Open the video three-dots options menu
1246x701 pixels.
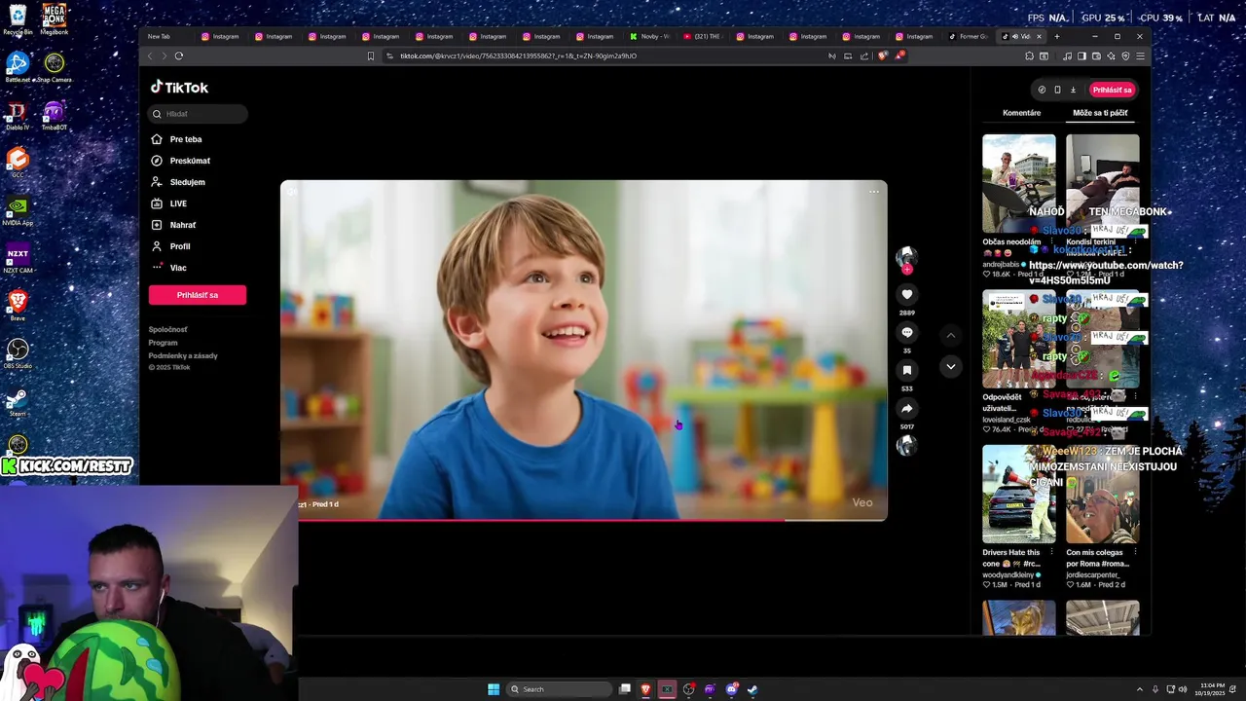tap(873, 192)
